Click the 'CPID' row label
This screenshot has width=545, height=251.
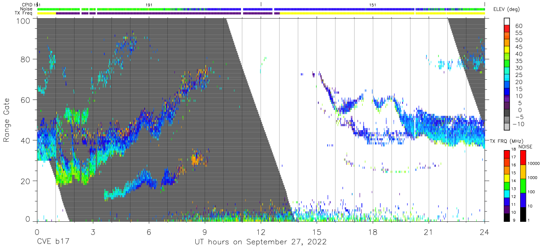[x=28, y=4]
